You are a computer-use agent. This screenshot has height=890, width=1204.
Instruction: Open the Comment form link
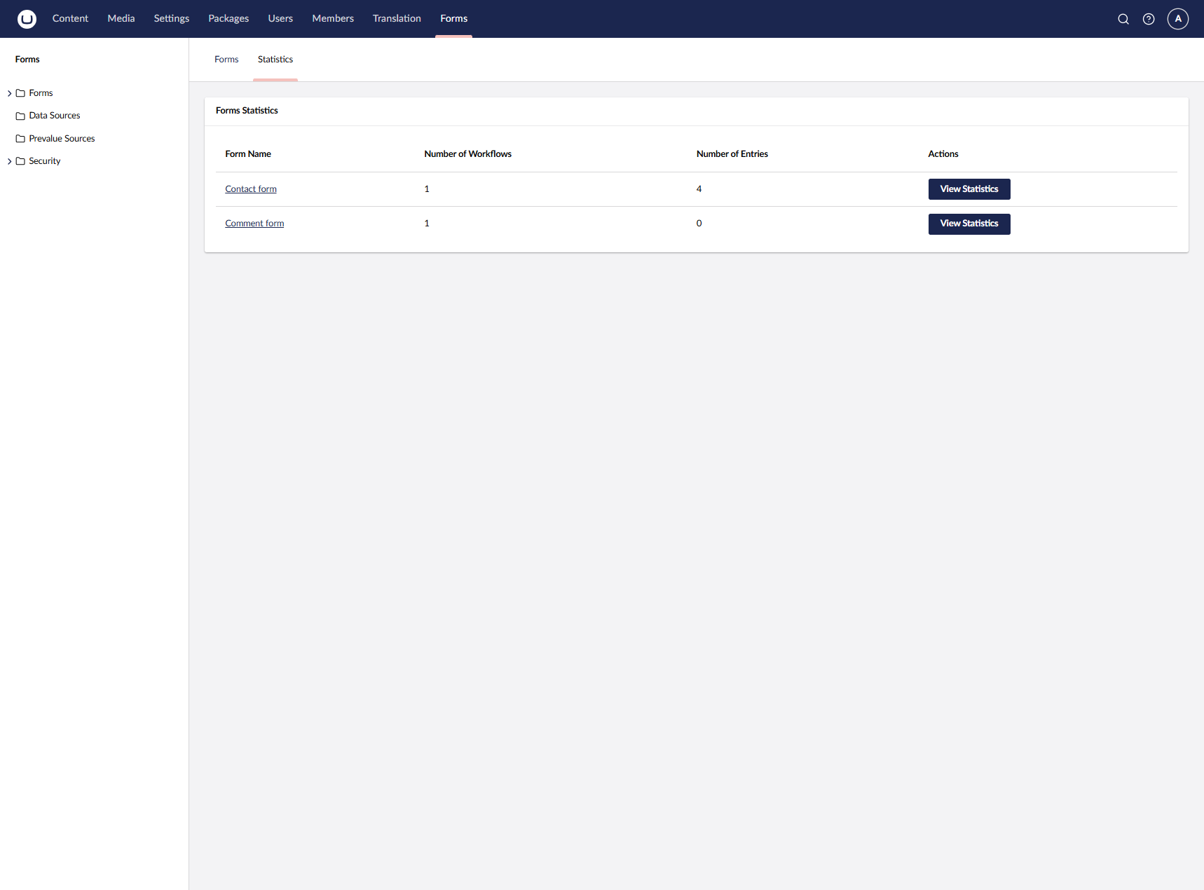(254, 224)
